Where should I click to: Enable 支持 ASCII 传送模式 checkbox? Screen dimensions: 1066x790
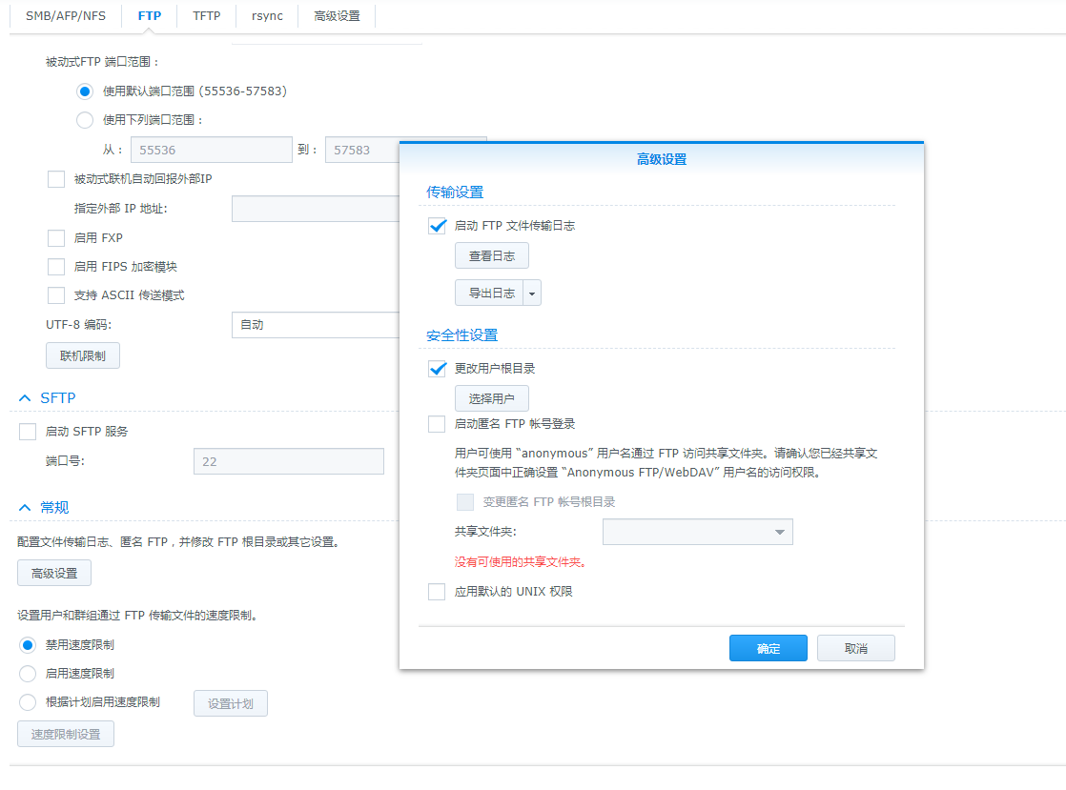point(56,295)
